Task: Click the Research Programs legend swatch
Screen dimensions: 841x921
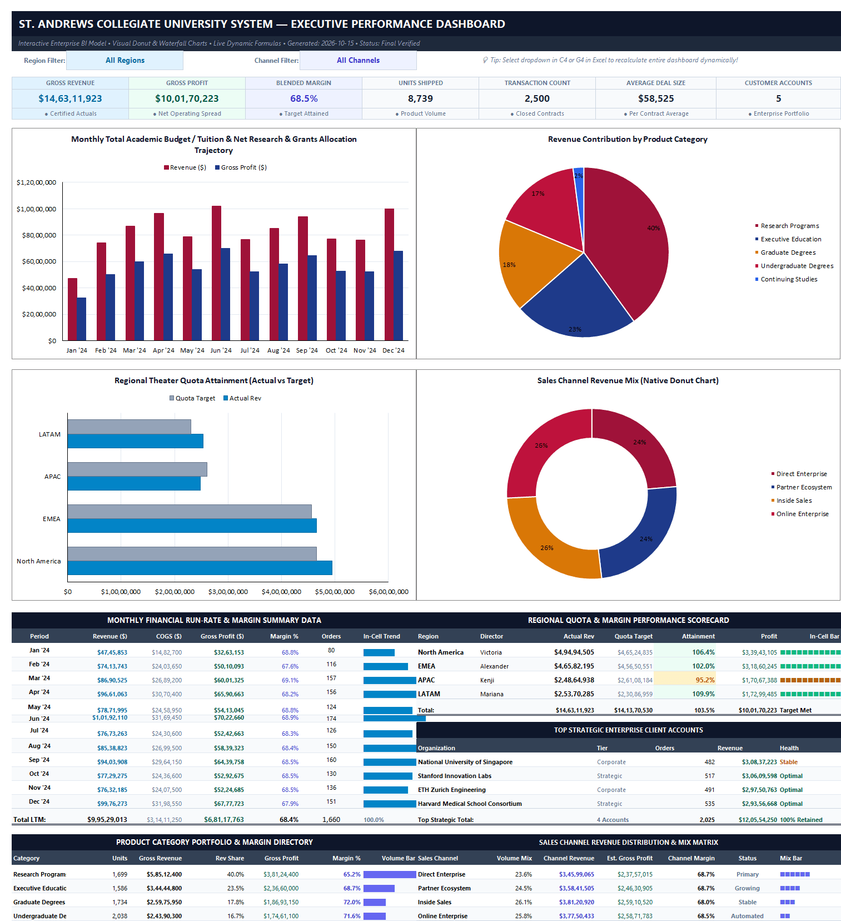Action: (757, 226)
